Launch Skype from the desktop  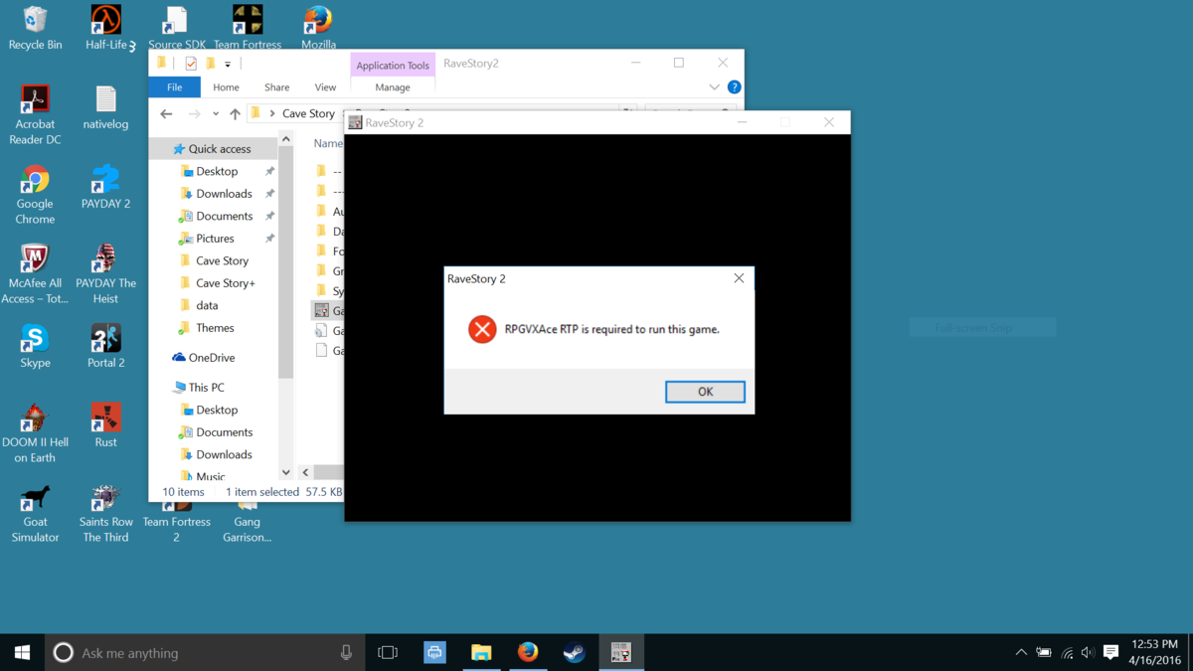35,346
